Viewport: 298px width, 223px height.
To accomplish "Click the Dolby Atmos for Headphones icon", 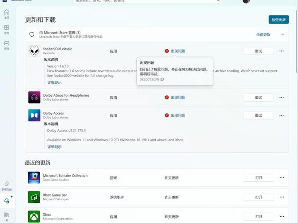I will (34, 97).
